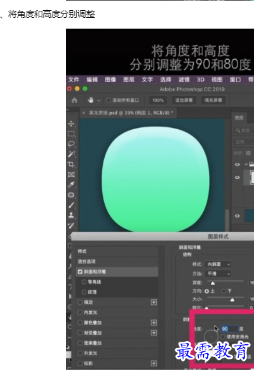Open the 选择 menu
Image resolution: width=254 pixels, height=371 pixels.
coord(166,80)
